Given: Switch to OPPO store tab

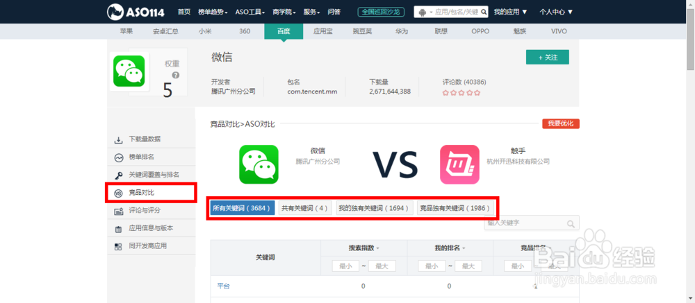Looking at the screenshot, I should pos(480,31).
